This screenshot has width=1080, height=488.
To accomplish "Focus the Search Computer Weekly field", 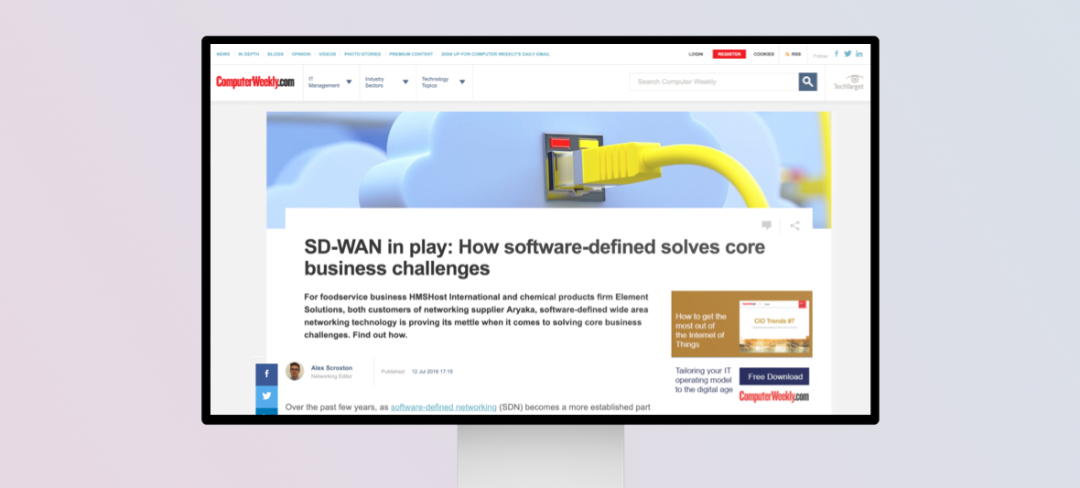I will (x=714, y=81).
